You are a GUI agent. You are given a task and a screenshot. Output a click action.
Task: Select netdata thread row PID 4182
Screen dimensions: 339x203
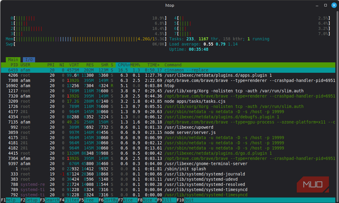tap(168, 148)
